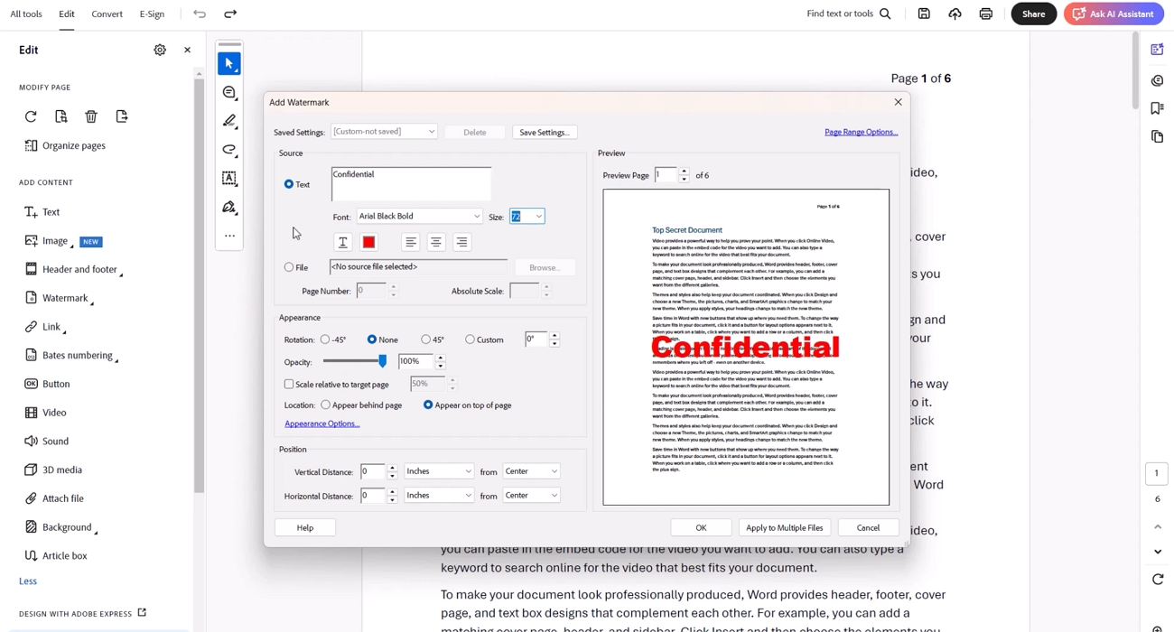Open Vertical Distance from Center dropdown

pyautogui.click(x=531, y=471)
